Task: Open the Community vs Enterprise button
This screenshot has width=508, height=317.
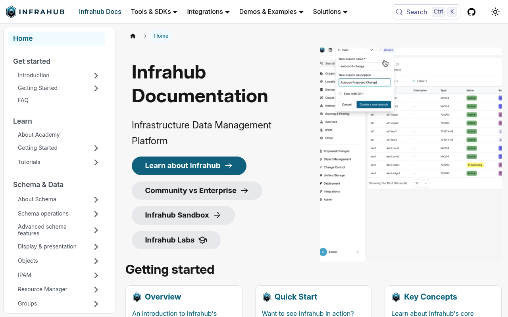Action: pyautogui.click(x=197, y=191)
